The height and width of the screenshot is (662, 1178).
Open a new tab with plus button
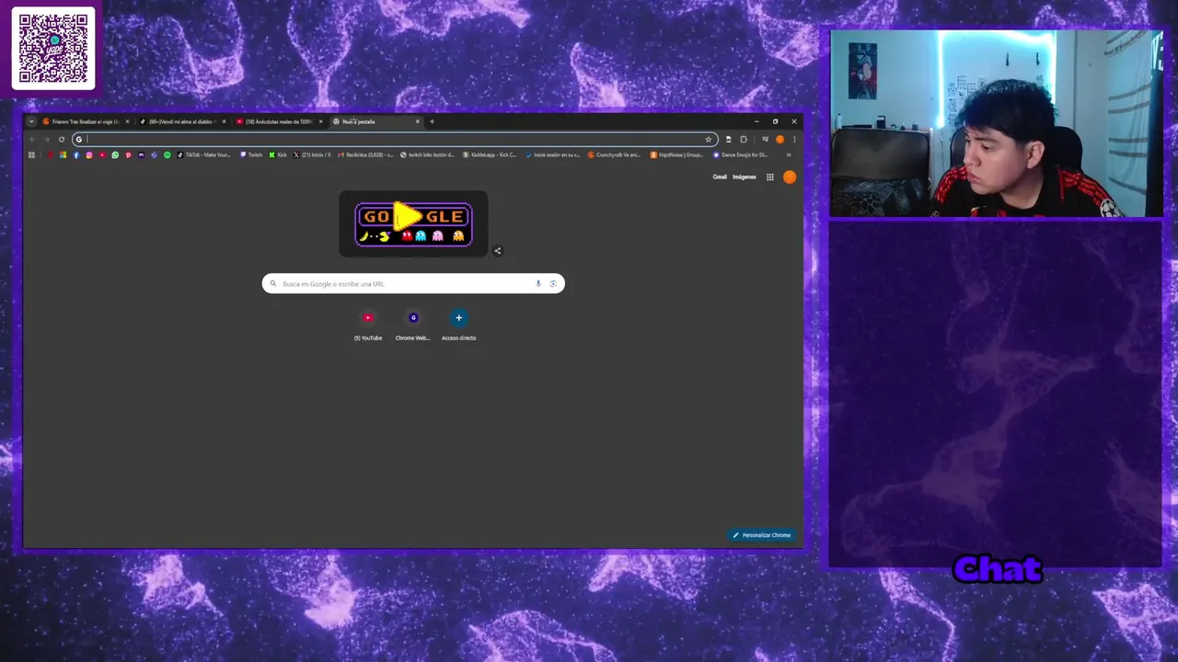pyautogui.click(x=432, y=121)
